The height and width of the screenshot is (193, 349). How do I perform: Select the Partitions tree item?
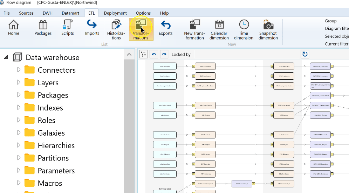(53, 158)
